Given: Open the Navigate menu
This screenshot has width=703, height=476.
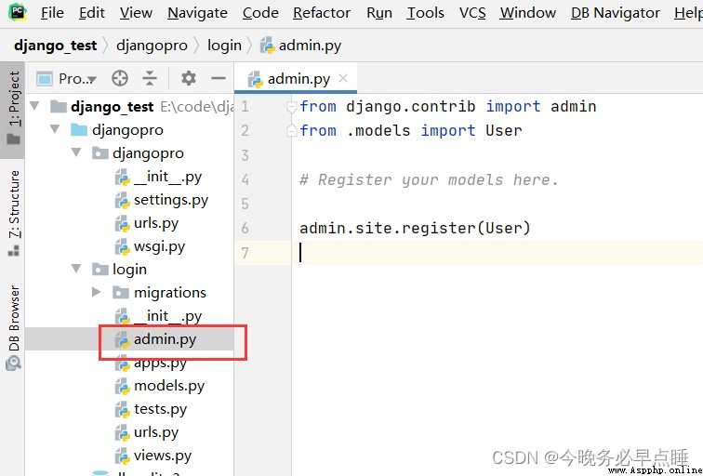Looking at the screenshot, I should 197,13.
